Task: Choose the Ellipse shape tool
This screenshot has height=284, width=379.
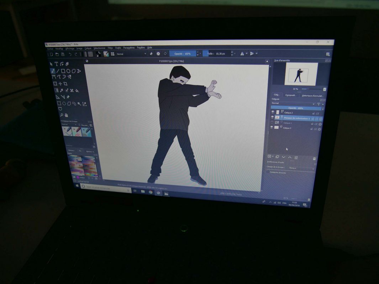Action: pyautogui.click(x=68, y=71)
